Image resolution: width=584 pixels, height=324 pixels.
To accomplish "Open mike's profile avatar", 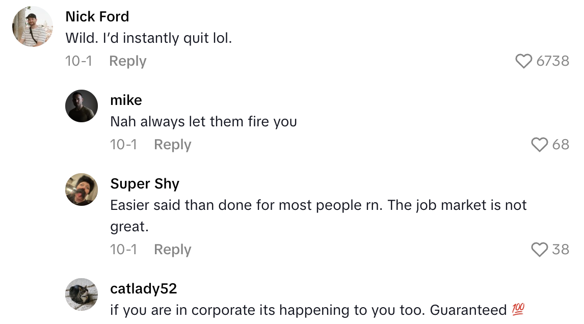I will tap(82, 106).
